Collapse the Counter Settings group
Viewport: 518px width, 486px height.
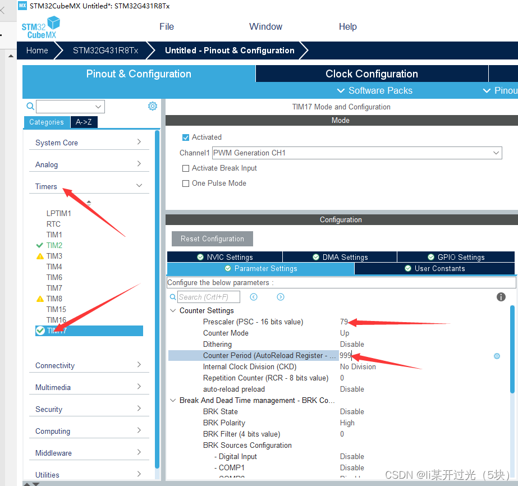click(172, 310)
